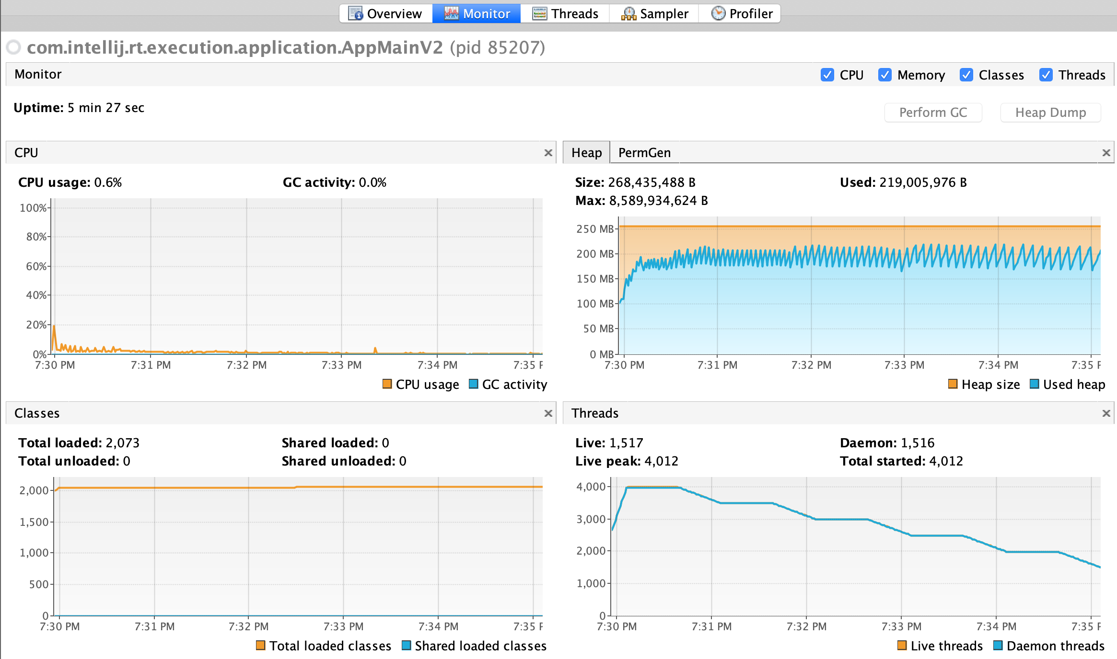Click the Used heap legend swatch
The image size is (1117, 659).
(x=1035, y=384)
